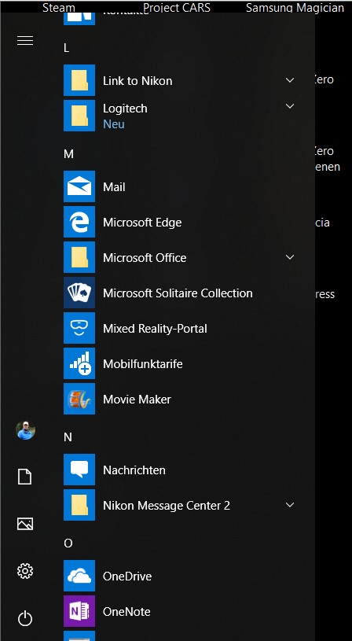
Task: Click the N section letter header
Action: 68,437
